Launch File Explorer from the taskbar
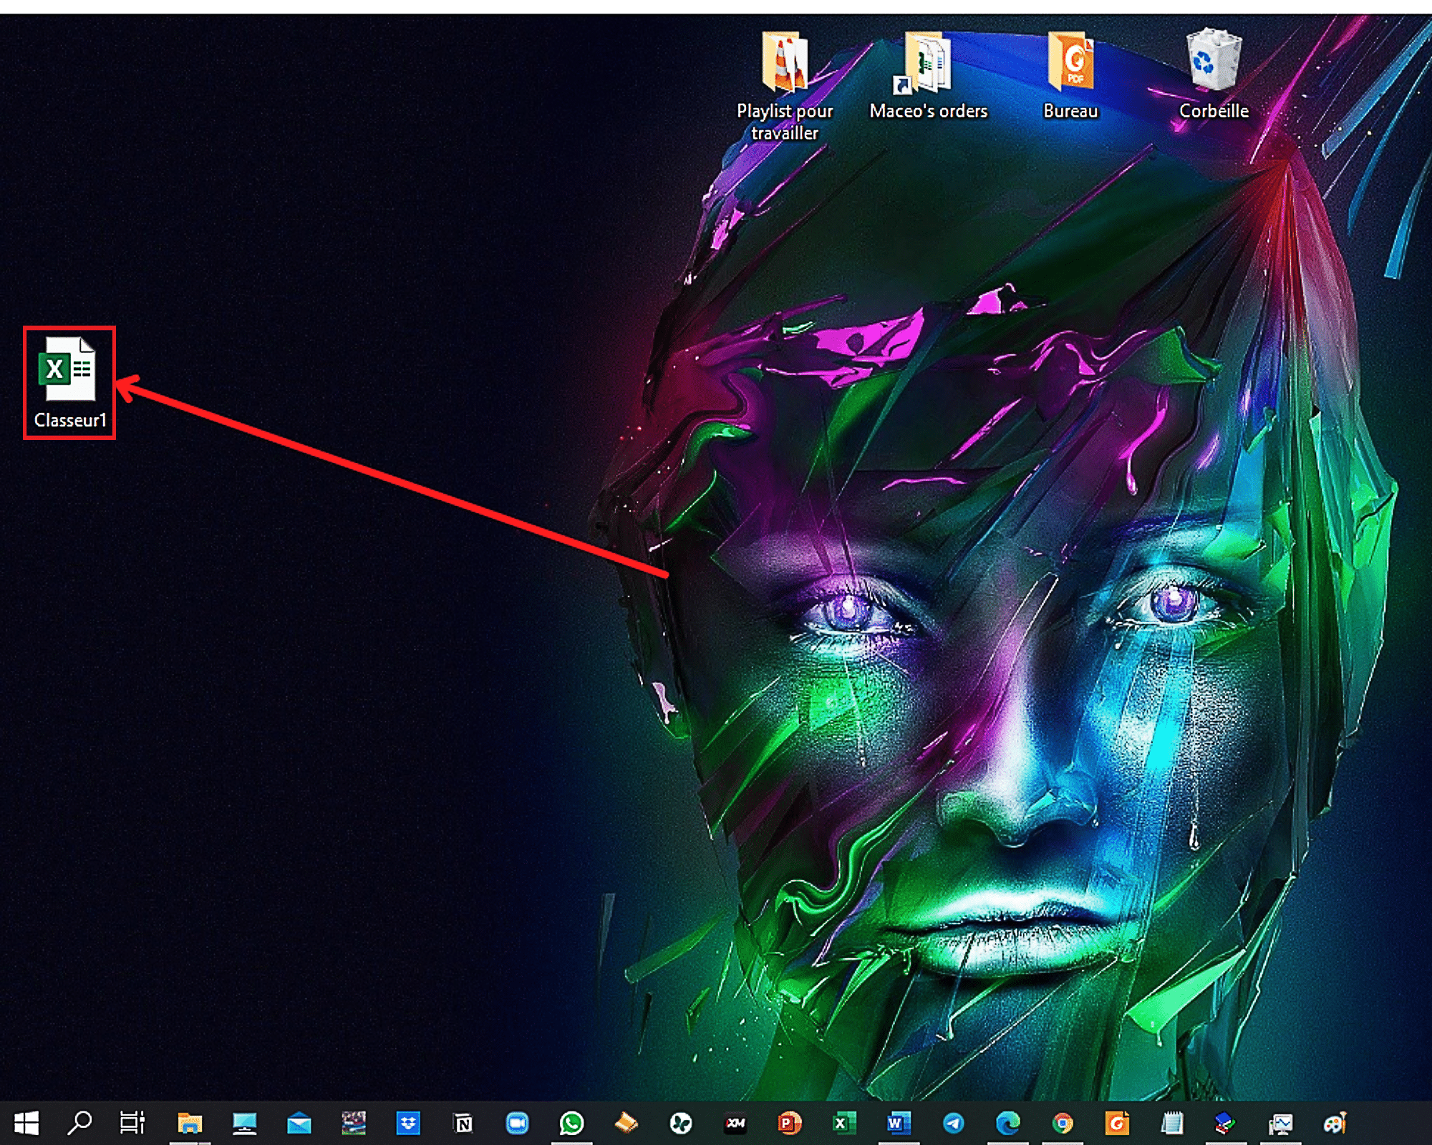Viewport: 1432px width, 1145px height. [x=190, y=1124]
